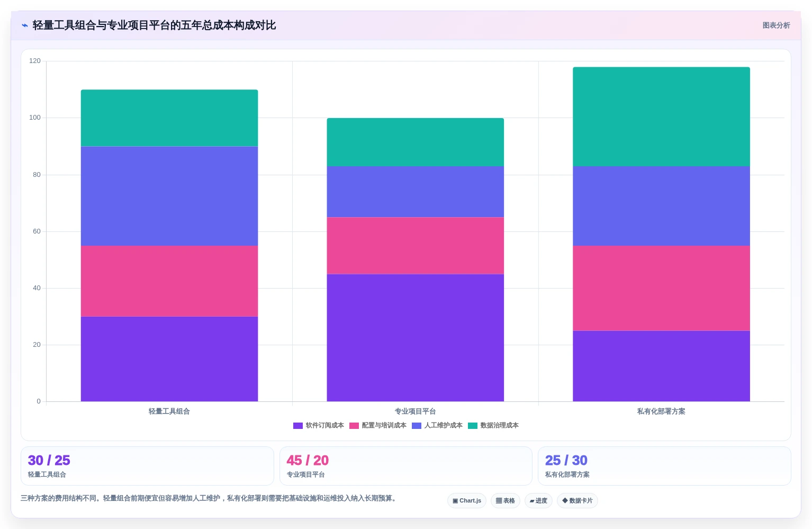Screen dimensions: 812x529
Task: Click the 60 y-axis tick label
Action: [x=37, y=231]
